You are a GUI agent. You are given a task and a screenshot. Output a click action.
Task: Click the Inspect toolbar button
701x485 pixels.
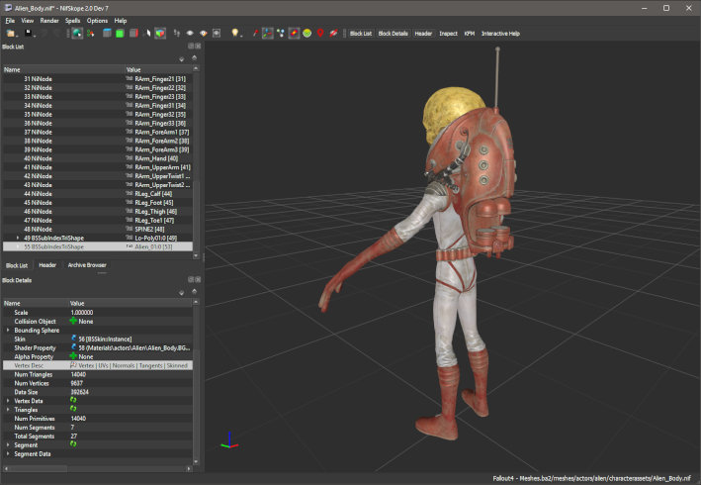coord(448,34)
